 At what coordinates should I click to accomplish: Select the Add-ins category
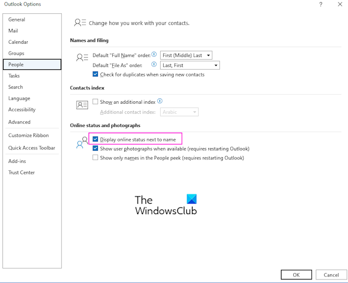point(32,161)
